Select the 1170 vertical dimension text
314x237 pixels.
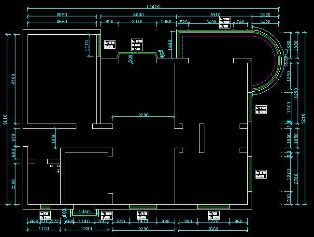pos(87,45)
